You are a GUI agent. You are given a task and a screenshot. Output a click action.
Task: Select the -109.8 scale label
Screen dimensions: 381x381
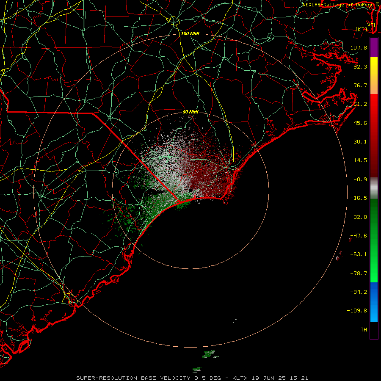(357, 311)
